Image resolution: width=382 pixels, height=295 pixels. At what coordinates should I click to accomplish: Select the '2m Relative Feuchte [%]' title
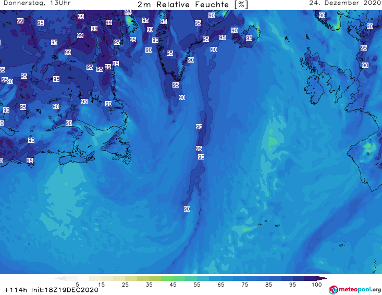coord(193,5)
